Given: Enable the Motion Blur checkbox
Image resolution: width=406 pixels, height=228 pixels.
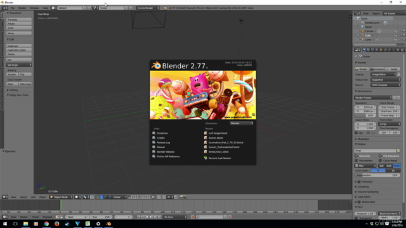Looking at the screenshot, I should tap(359, 202).
